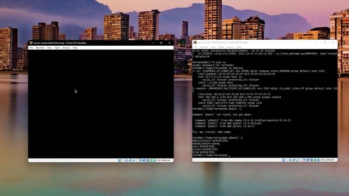Open View menu in ubuntu cliente window
Viewport: 349px width, 196px height.
pos(49,48)
